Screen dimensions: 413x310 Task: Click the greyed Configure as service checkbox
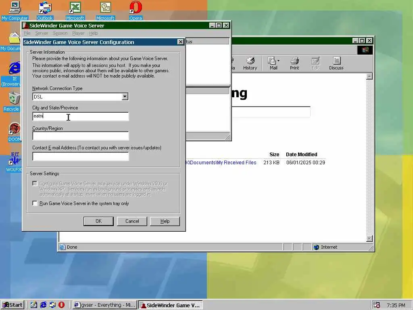[35, 184]
